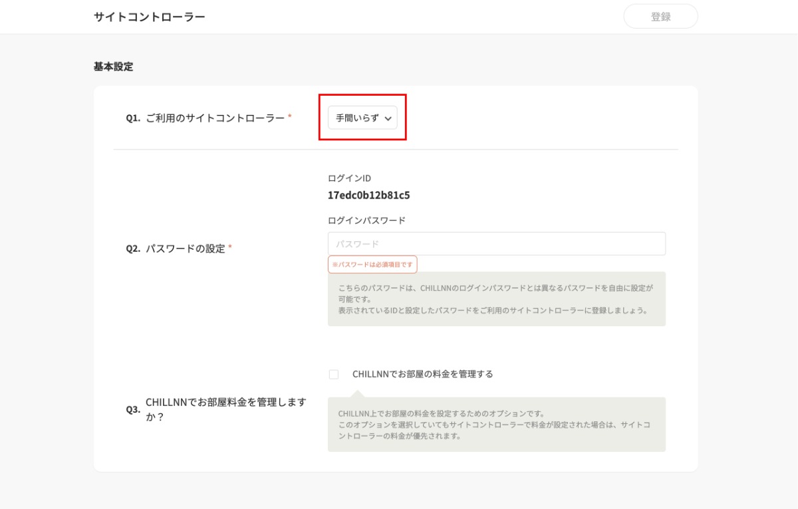798x509 pixels.
Task: Click the パスワード input field
Action: click(x=496, y=244)
